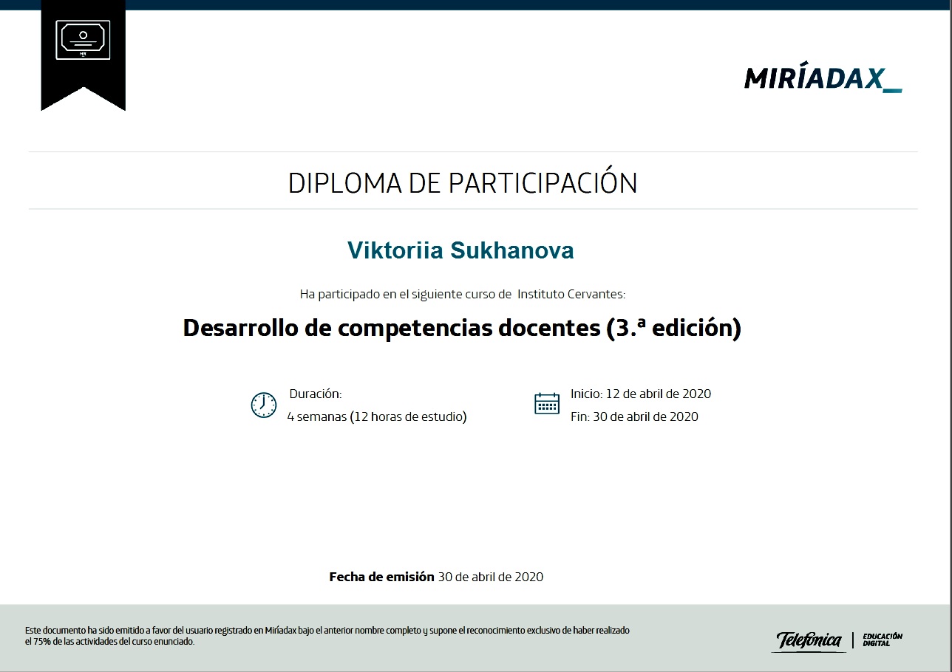Click the DIPLOMA DE PARTICIPACIÓN heading
Screen dimensions: 952x672
[463, 183]
